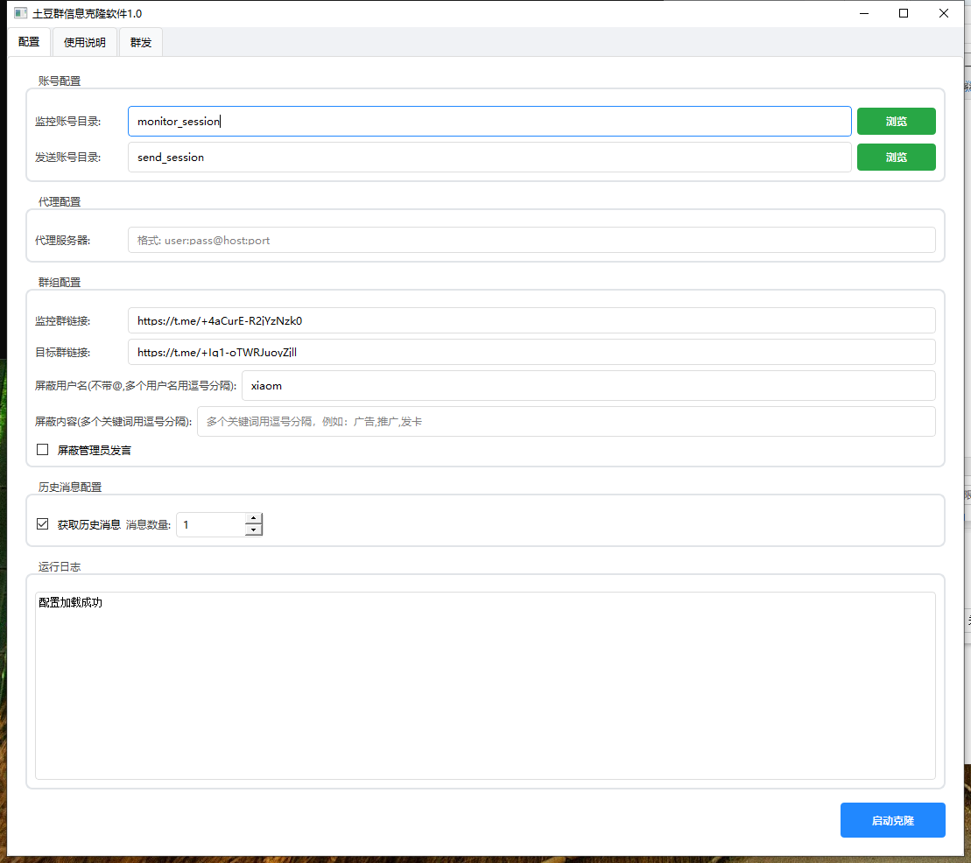Image resolution: width=971 pixels, height=863 pixels.
Task: Click the monitor_session directory field
Action: (x=489, y=122)
